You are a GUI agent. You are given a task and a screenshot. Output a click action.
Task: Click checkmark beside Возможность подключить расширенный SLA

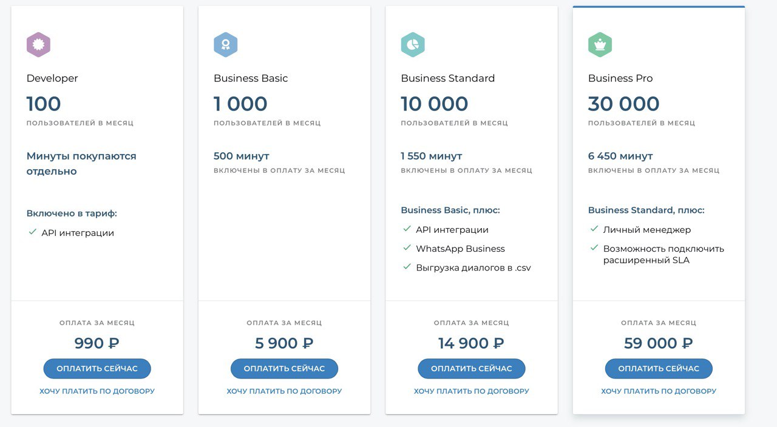pos(595,248)
